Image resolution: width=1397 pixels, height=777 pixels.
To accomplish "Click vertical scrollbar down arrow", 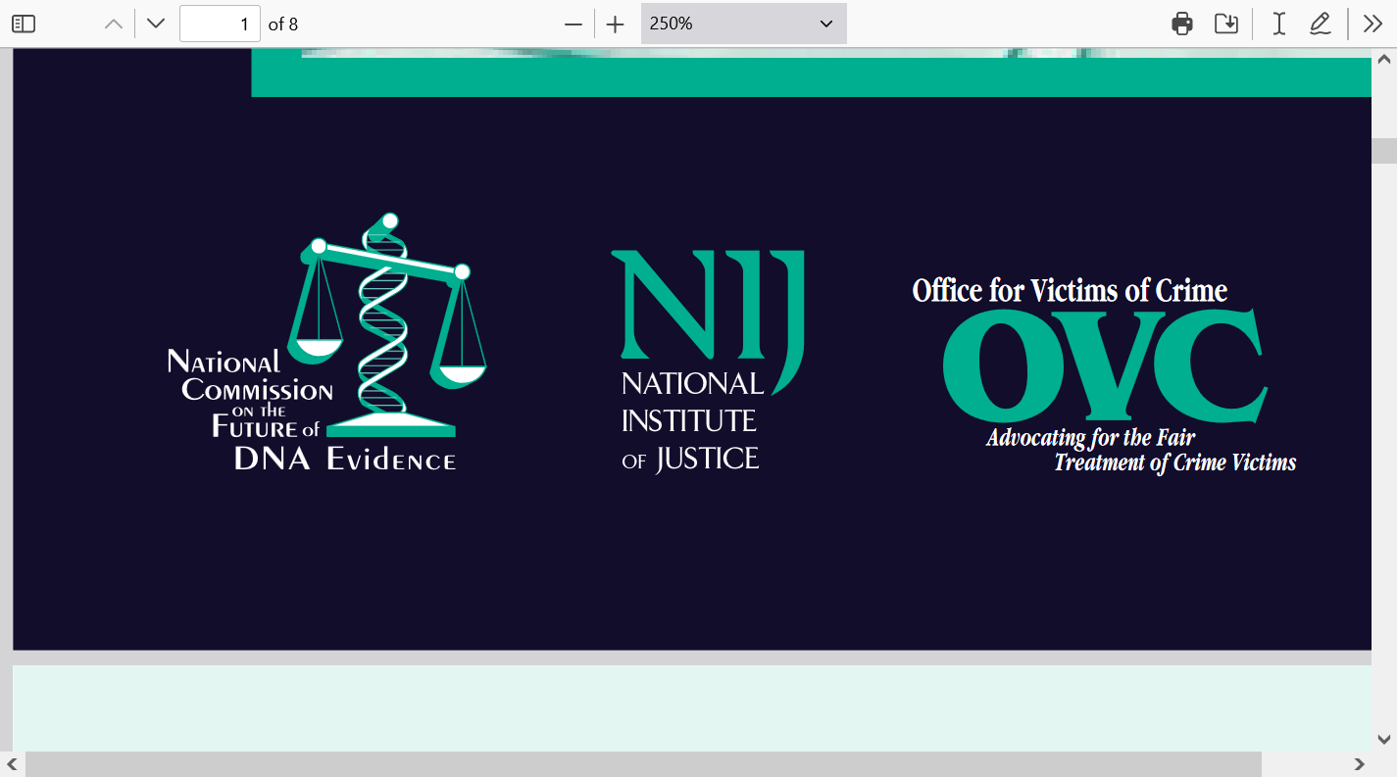I will click(x=1384, y=740).
